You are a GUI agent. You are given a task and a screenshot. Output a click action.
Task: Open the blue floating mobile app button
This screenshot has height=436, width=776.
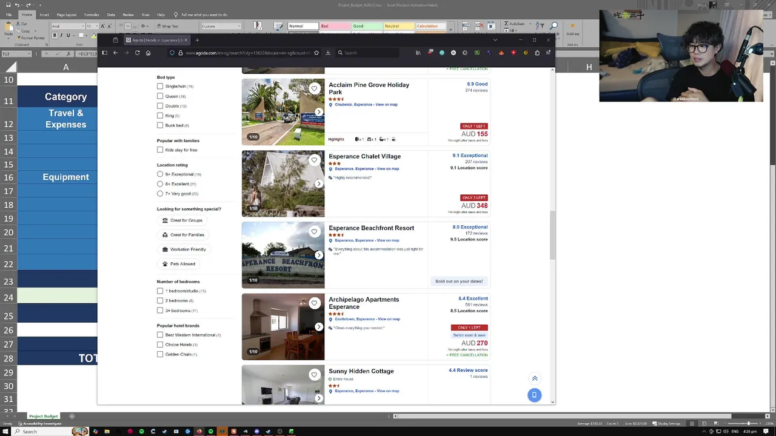point(534,395)
